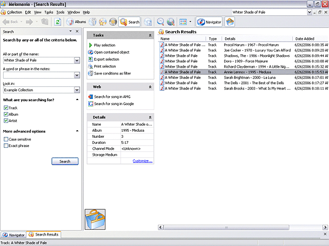Click the green Refresh toolbar icon
The height and width of the screenshot is (246, 329).
pyautogui.click(x=58, y=22)
